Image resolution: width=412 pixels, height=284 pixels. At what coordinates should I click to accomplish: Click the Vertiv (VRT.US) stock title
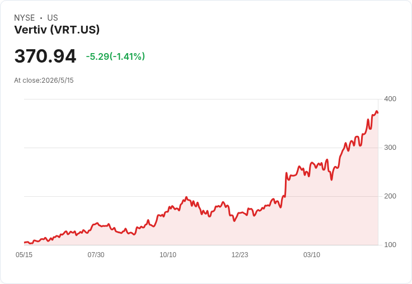point(57,30)
